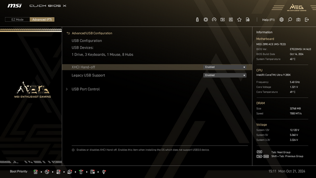Select the USB key boot priority icon

click(x=81, y=172)
